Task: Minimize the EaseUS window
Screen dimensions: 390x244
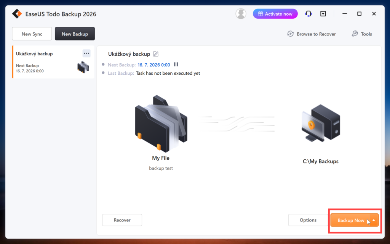Action: point(345,14)
